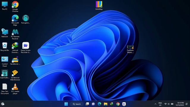Open the Chat app on taskbar
This screenshot has height=107, width=190.
(x=93, y=104)
